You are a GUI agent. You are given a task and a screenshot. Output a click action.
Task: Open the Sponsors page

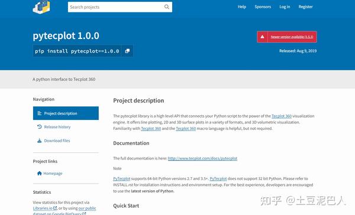coord(263,6)
